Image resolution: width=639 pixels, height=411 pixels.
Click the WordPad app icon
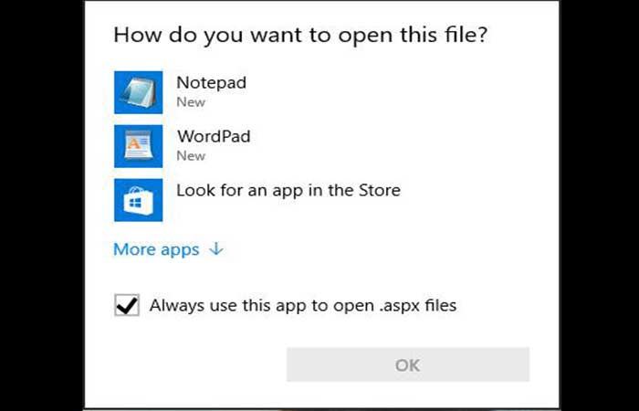[138, 146]
